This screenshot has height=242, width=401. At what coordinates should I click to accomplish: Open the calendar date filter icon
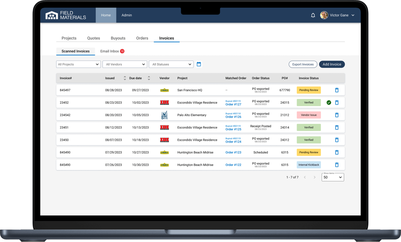click(199, 64)
